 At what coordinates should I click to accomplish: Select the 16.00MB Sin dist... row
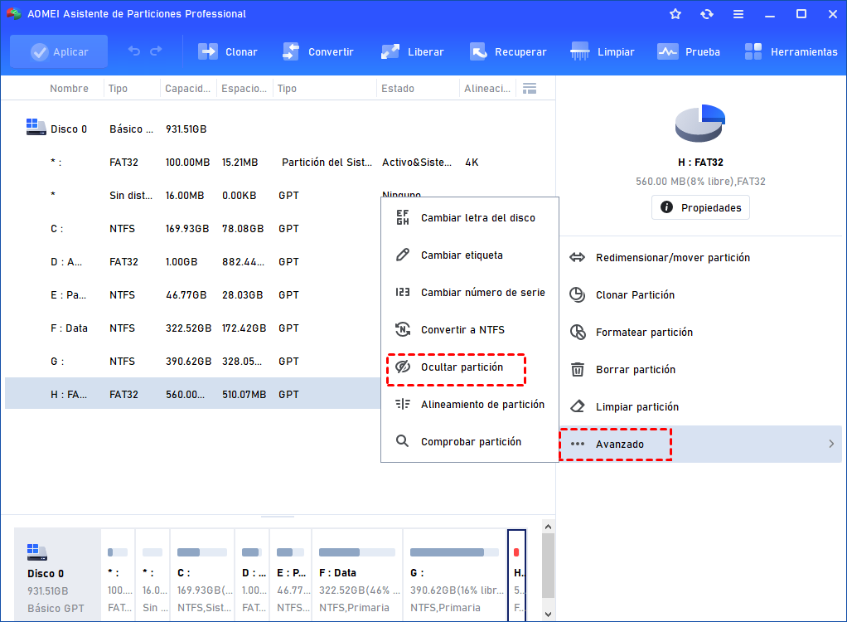tap(192, 196)
